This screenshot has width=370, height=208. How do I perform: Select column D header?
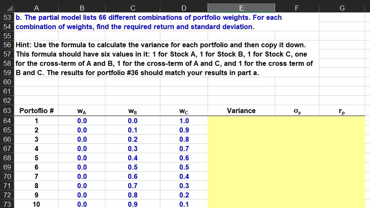pyautogui.click(x=184, y=8)
